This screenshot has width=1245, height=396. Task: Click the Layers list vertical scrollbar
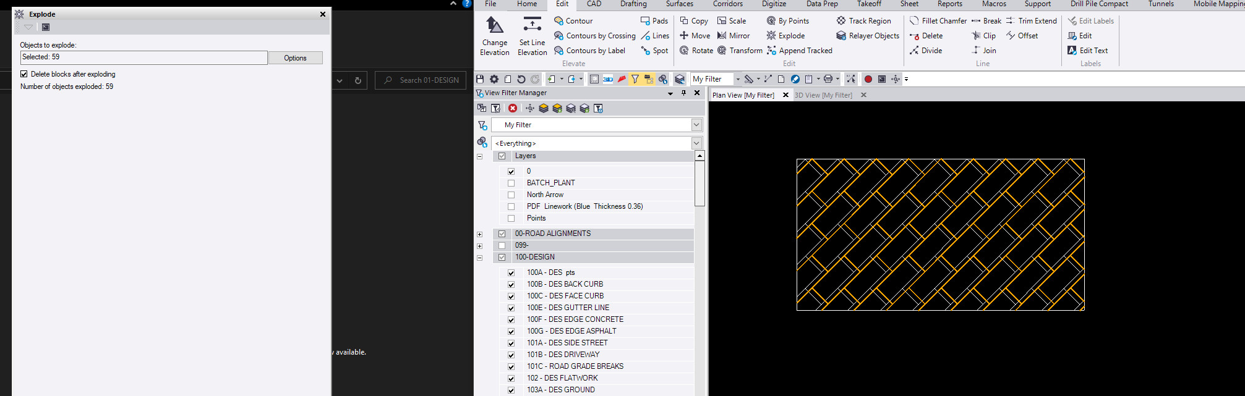click(x=700, y=183)
